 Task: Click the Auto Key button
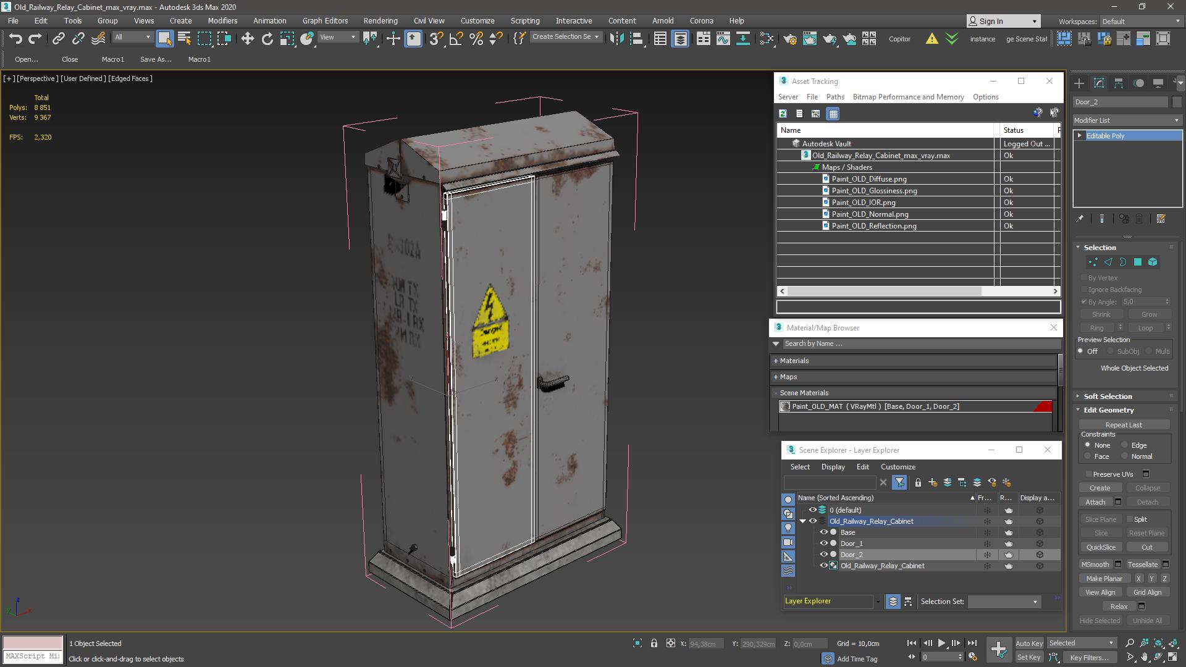(1029, 644)
